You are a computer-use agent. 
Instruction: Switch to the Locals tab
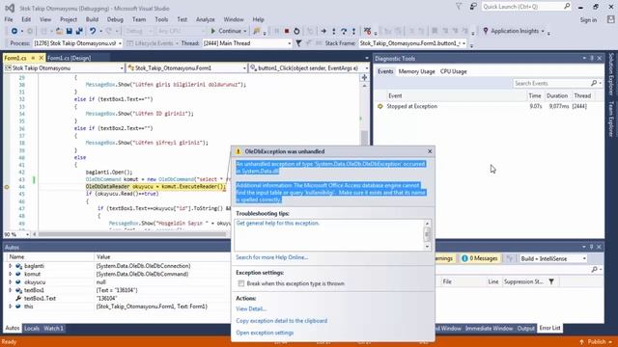pyautogui.click(x=32, y=329)
